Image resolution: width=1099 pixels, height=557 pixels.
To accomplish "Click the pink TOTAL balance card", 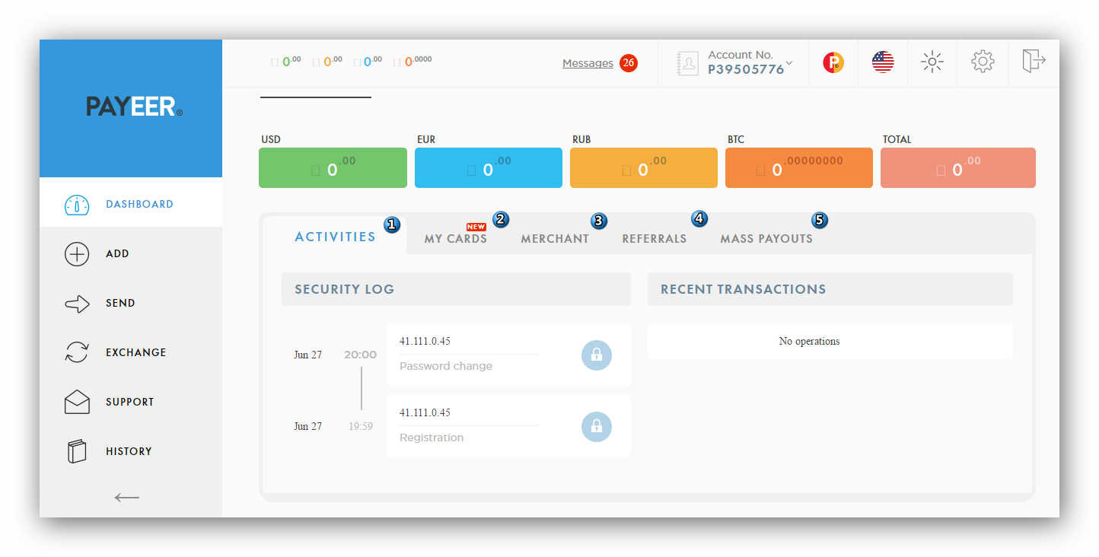I will point(958,167).
